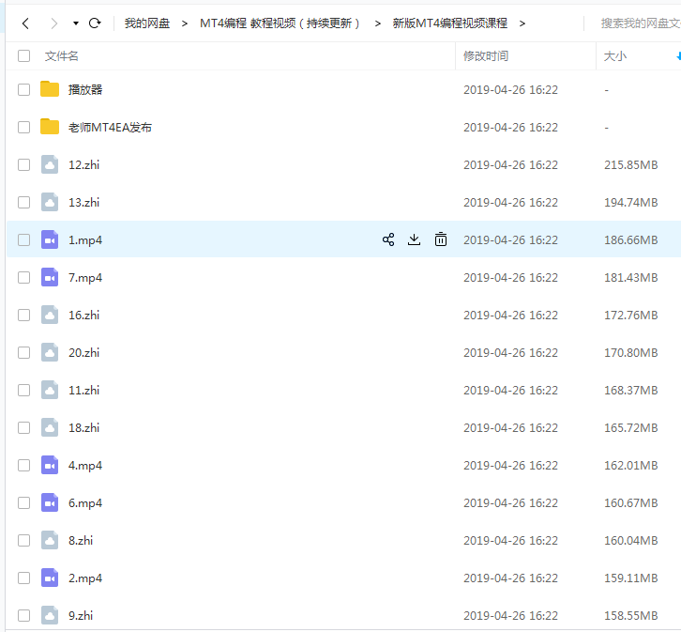
Task: Select the 9.zhi file name
Action: 81,615
